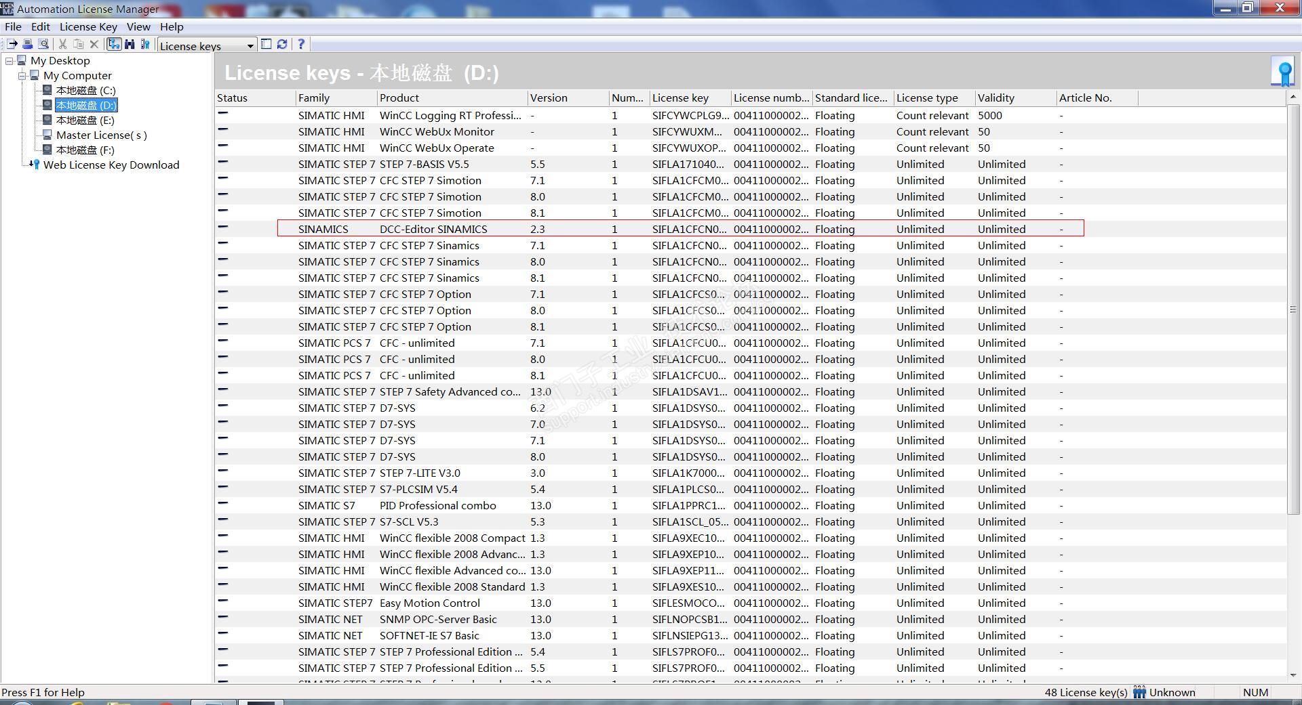Open the Edit menu

[41, 26]
